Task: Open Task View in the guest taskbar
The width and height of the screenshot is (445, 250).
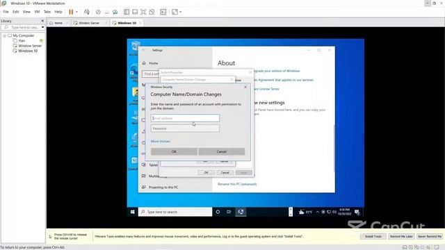Action: pyautogui.click(x=229, y=212)
